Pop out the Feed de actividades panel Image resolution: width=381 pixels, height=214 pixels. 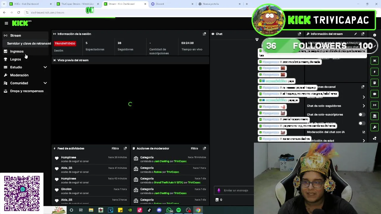(x=125, y=148)
